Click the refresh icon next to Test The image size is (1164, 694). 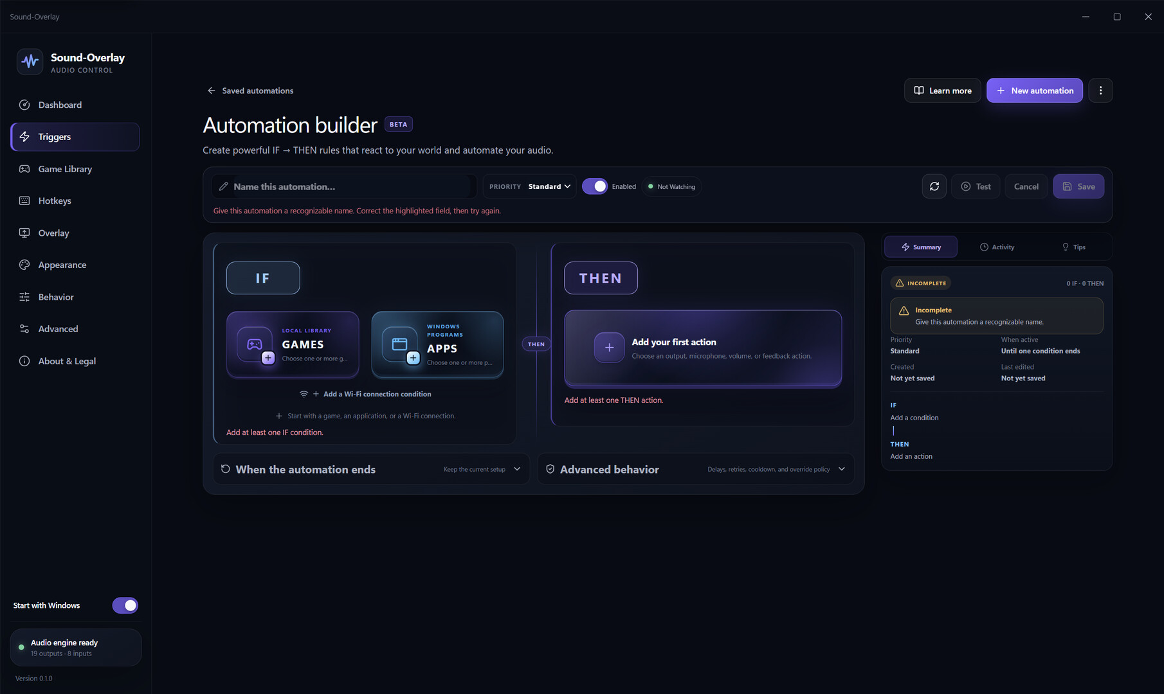point(934,186)
